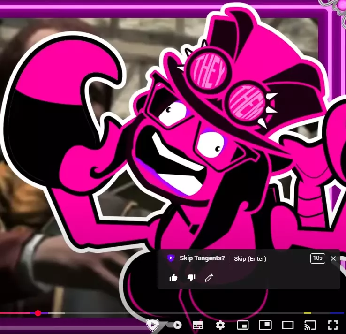
Task: Close the Skip Tangents notice
Action: pyautogui.click(x=333, y=258)
